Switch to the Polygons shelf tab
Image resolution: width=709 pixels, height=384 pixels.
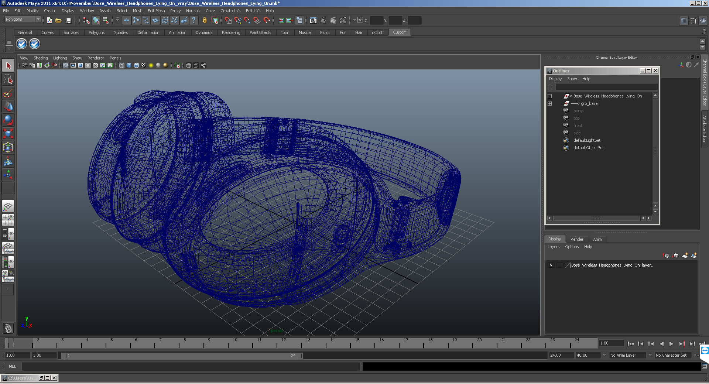(x=96, y=32)
